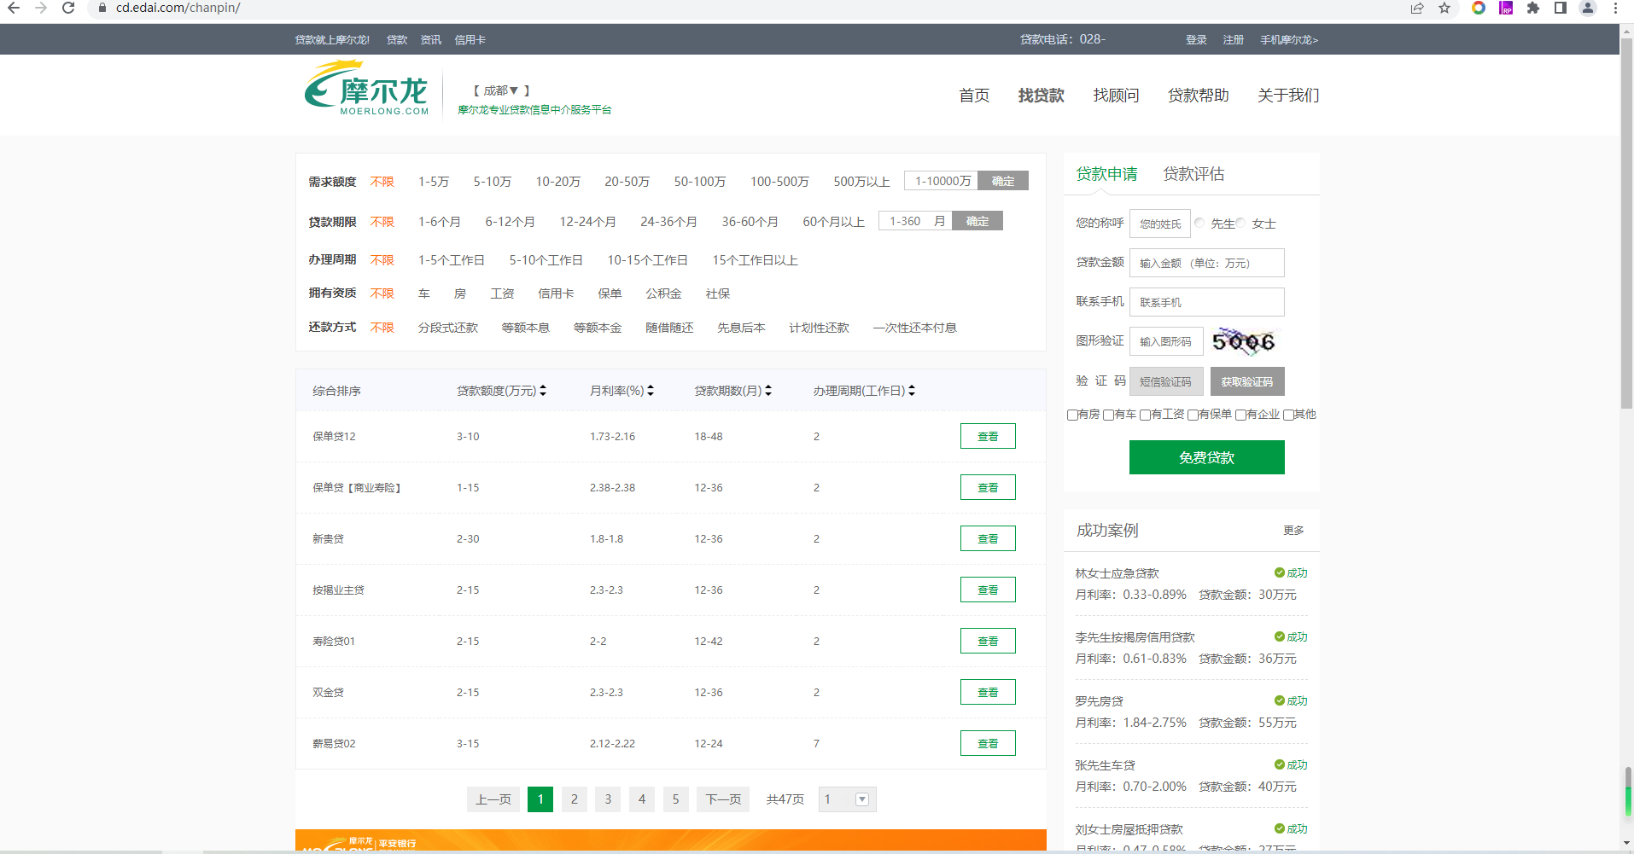1634x854 pixels.
Task: Open the Chrome three-dot menu
Action: coord(1615,8)
